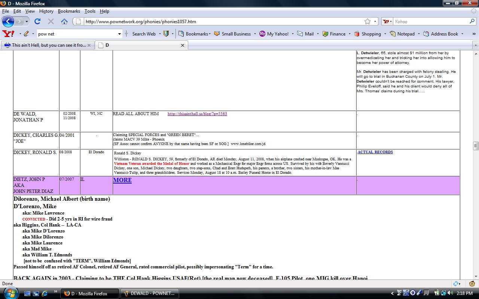Image resolution: width=479 pixels, height=299 pixels.
Task: Click the MORE link for John Dietz
Action: point(122,180)
